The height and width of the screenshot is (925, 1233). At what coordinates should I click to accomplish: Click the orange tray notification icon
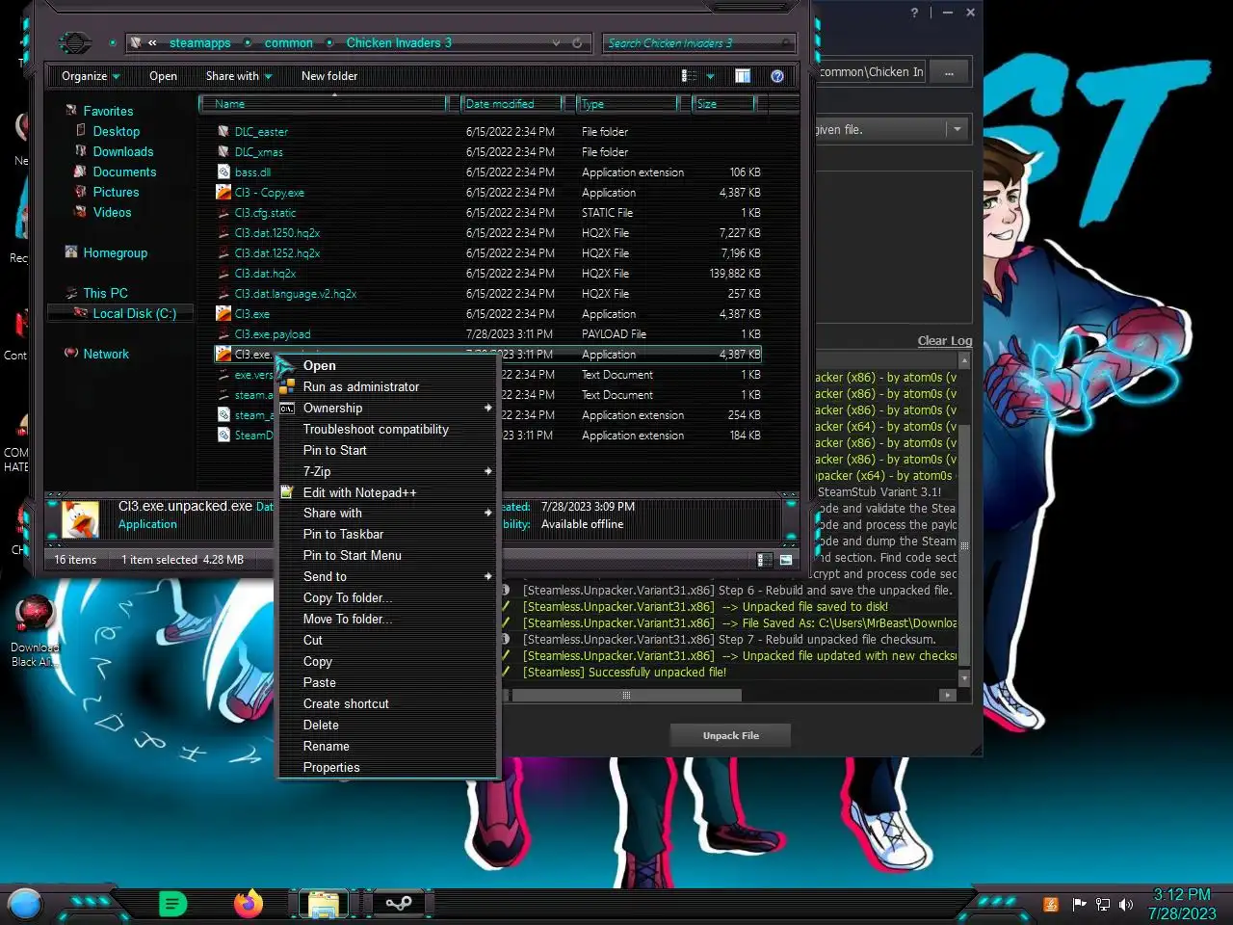tap(1051, 904)
